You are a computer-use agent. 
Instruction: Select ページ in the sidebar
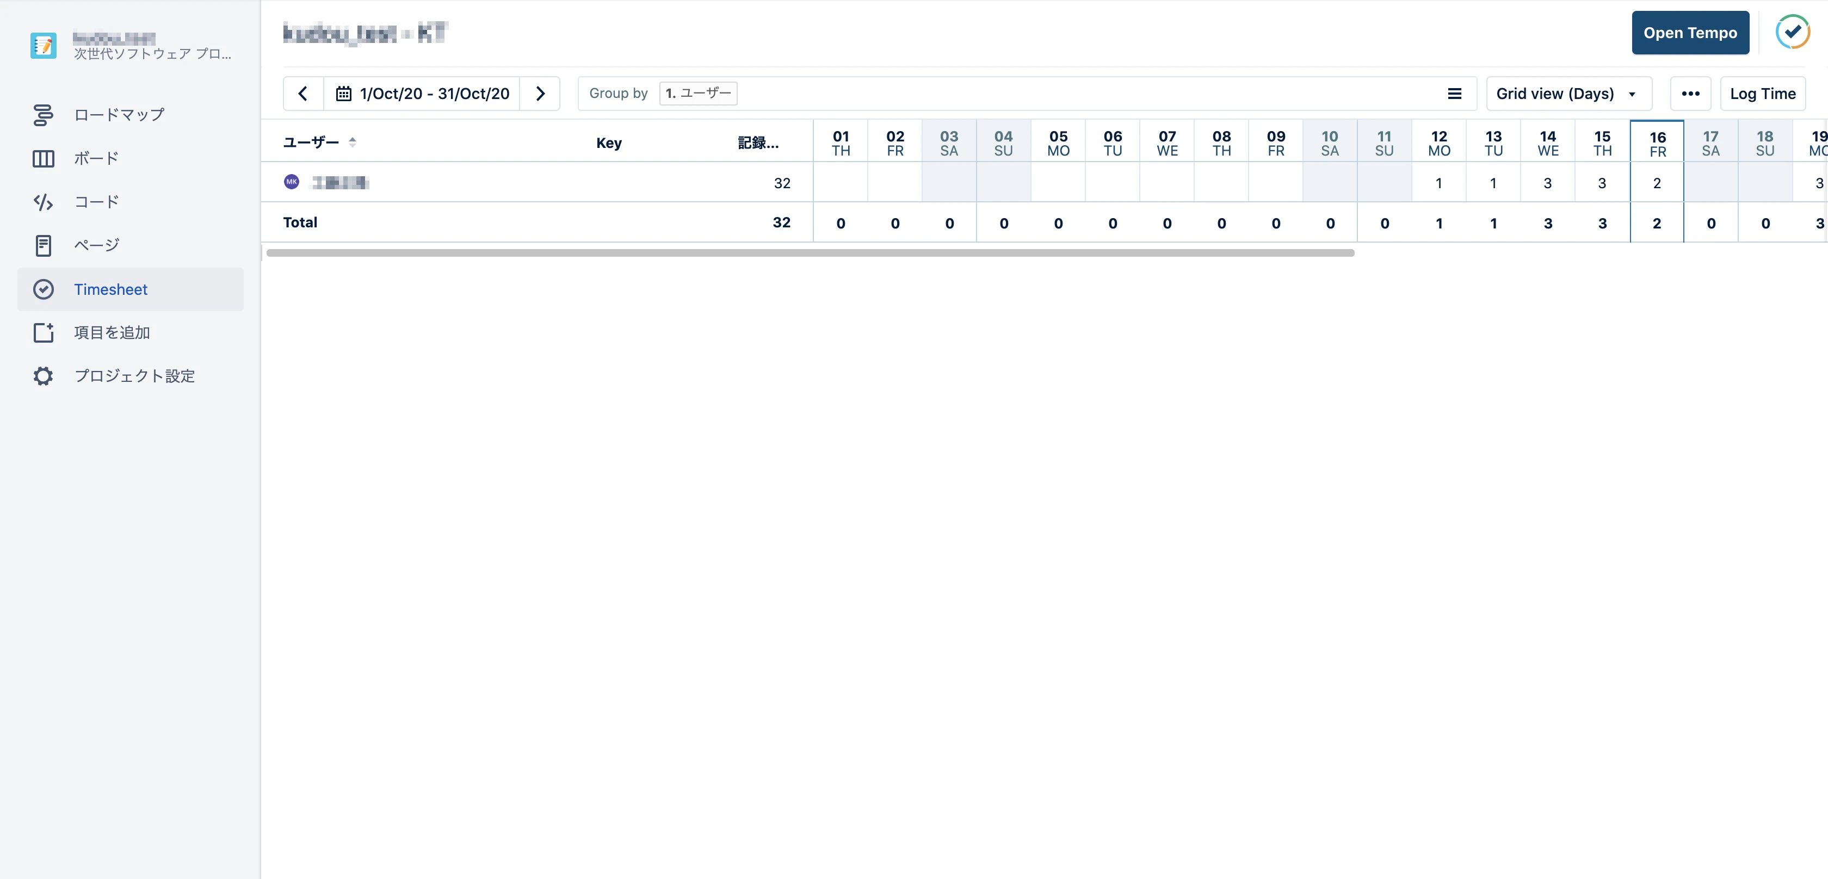tap(131, 245)
